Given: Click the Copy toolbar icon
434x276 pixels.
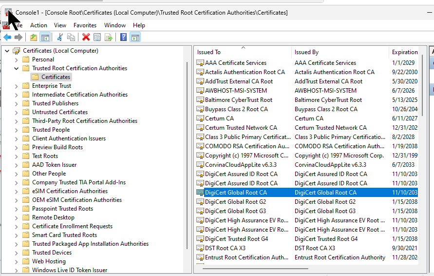Looking at the screenshot, I should pyautogui.click(x=71, y=37).
